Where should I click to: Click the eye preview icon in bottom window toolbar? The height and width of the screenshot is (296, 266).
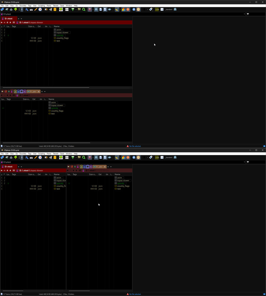(x=110, y=157)
